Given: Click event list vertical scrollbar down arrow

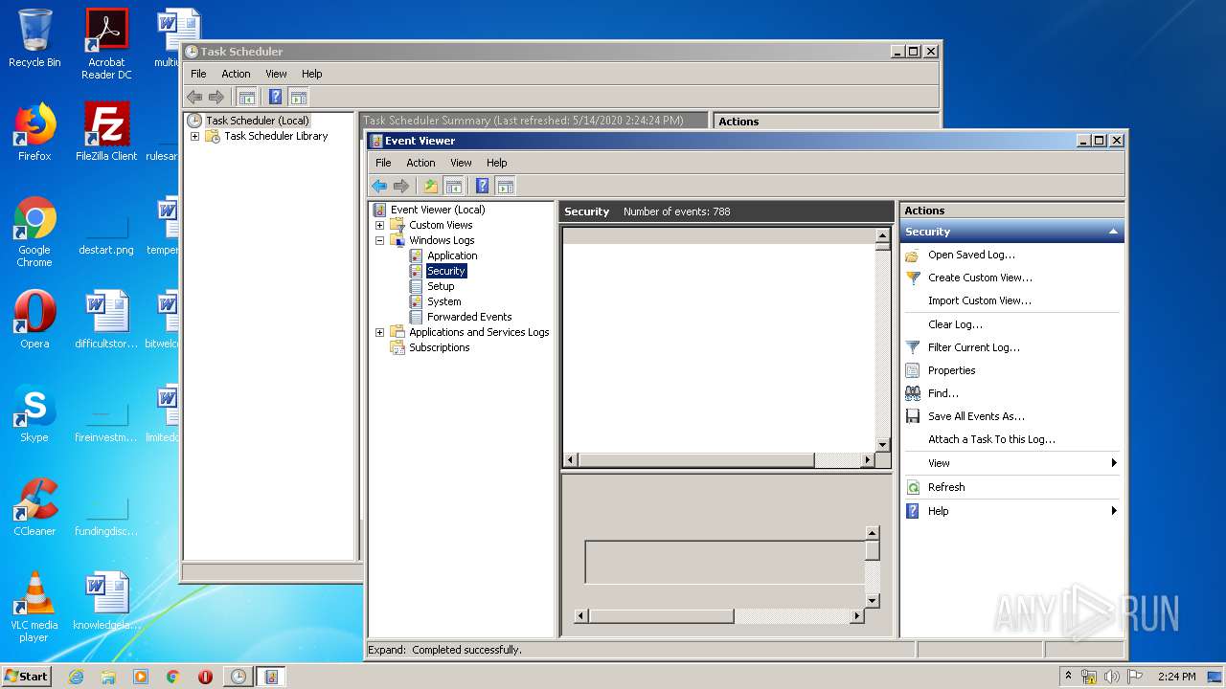Looking at the screenshot, I should pos(883,445).
